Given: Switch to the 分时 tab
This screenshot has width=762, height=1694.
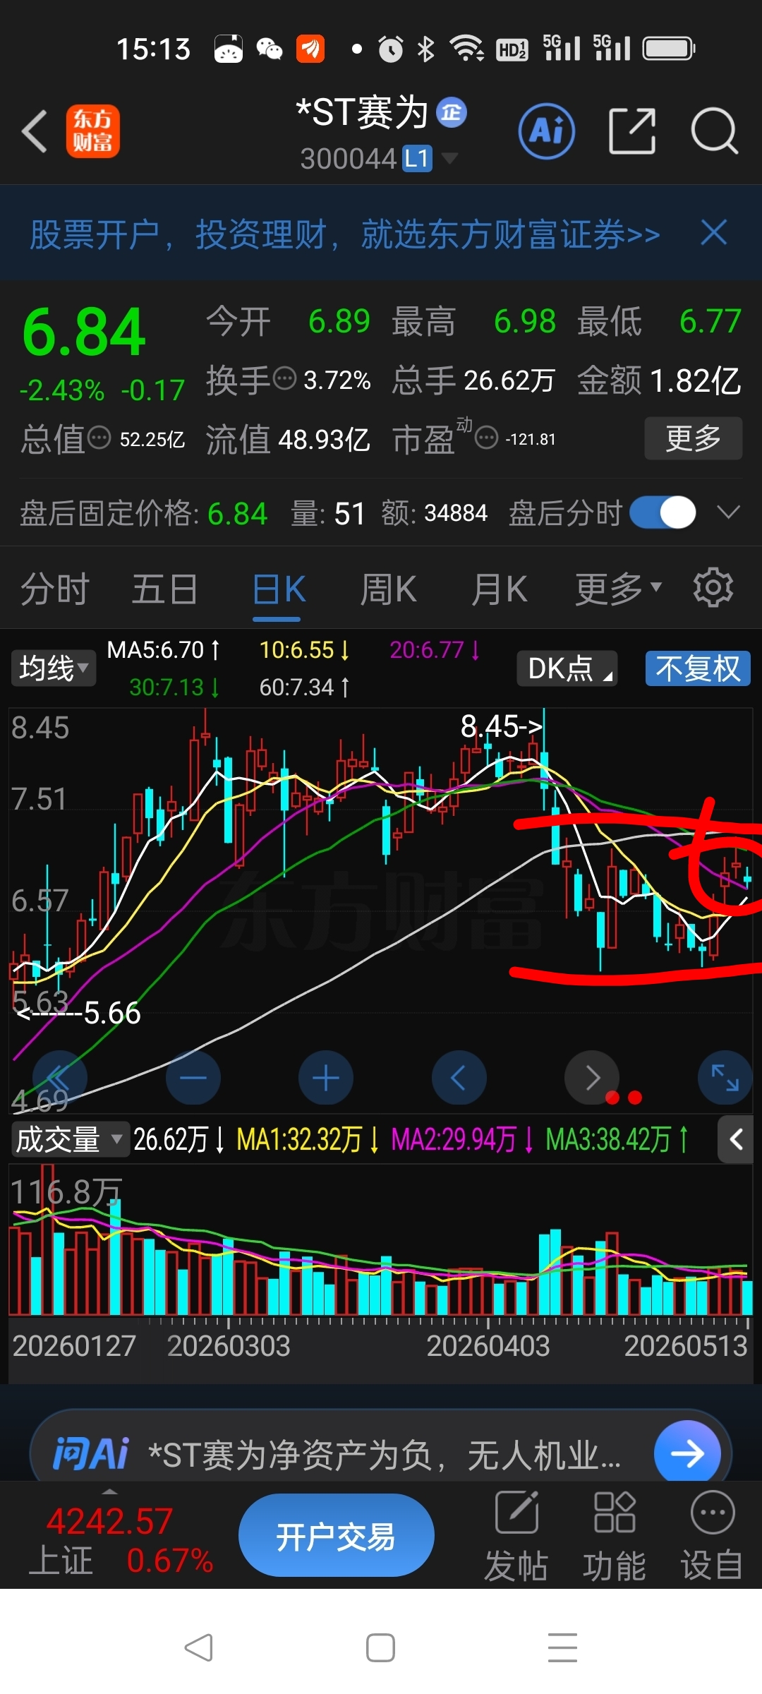Looking at the screenshot, I should (55, 589).
